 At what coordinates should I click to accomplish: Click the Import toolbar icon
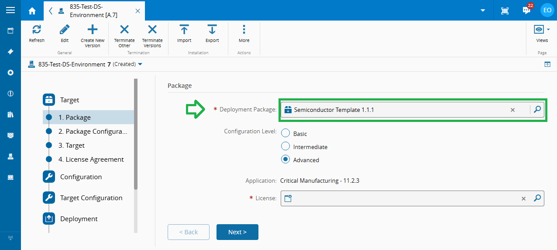(184, 30)
